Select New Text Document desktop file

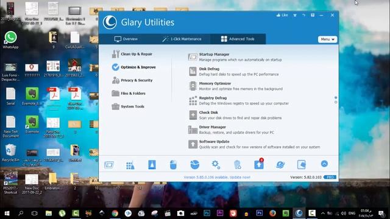pyautogui.click(x=11, y=127)
